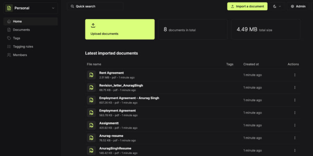Click PDF icon for Employment Agreement - Anurag Singh
Screen dimensions: 313x156
91,100
